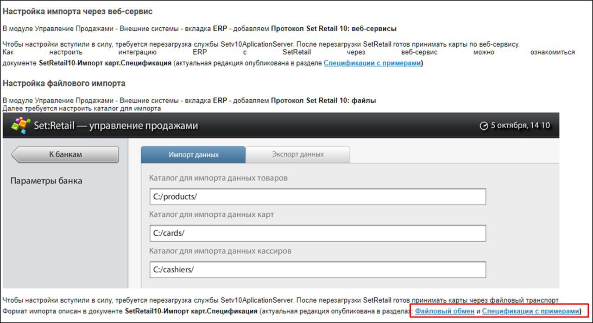Click the Каталог для импорта данных товаров label
The width and height of the screenshot is (593, 323).
point(218,178)
